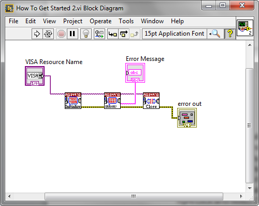Open the Help menu
Image resolution: width=259 pixels, height=206 pixels.
177,21
